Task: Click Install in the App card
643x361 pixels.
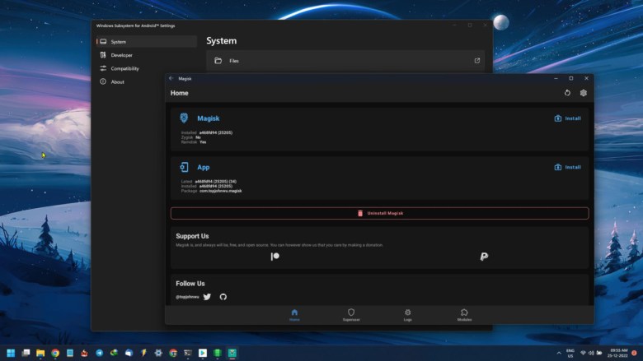Action: 567,167
